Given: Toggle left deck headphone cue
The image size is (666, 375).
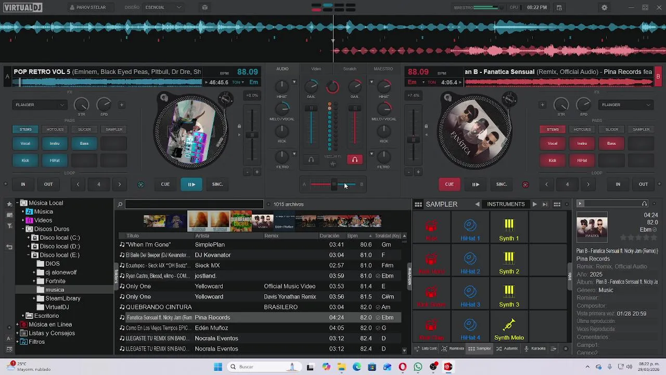Looking at the screenshot, I should coord(311,160).
